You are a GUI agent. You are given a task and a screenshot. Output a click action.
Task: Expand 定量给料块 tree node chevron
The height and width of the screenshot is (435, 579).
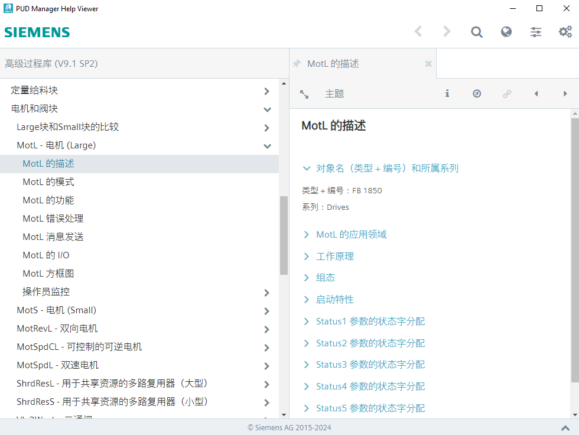pos(267,91)
